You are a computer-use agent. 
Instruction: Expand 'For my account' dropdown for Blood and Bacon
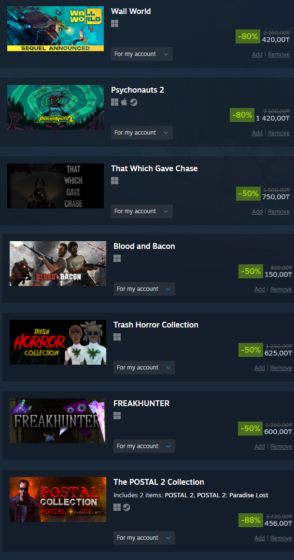point(144,289)
